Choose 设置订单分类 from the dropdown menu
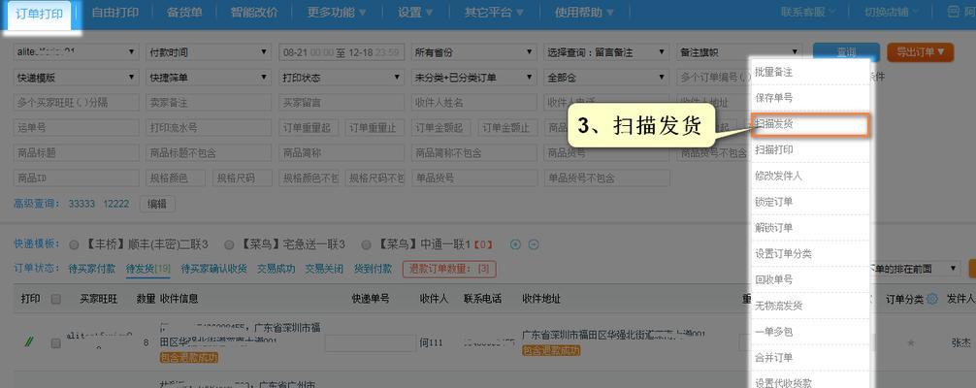976x388 pixels. point(812,254)
